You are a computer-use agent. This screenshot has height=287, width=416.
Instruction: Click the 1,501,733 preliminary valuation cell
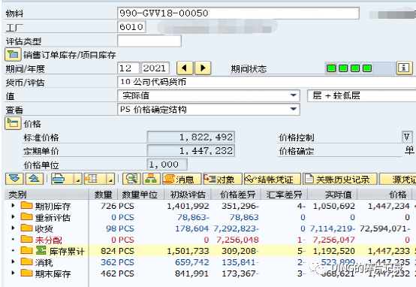click(x=188, y=251)
